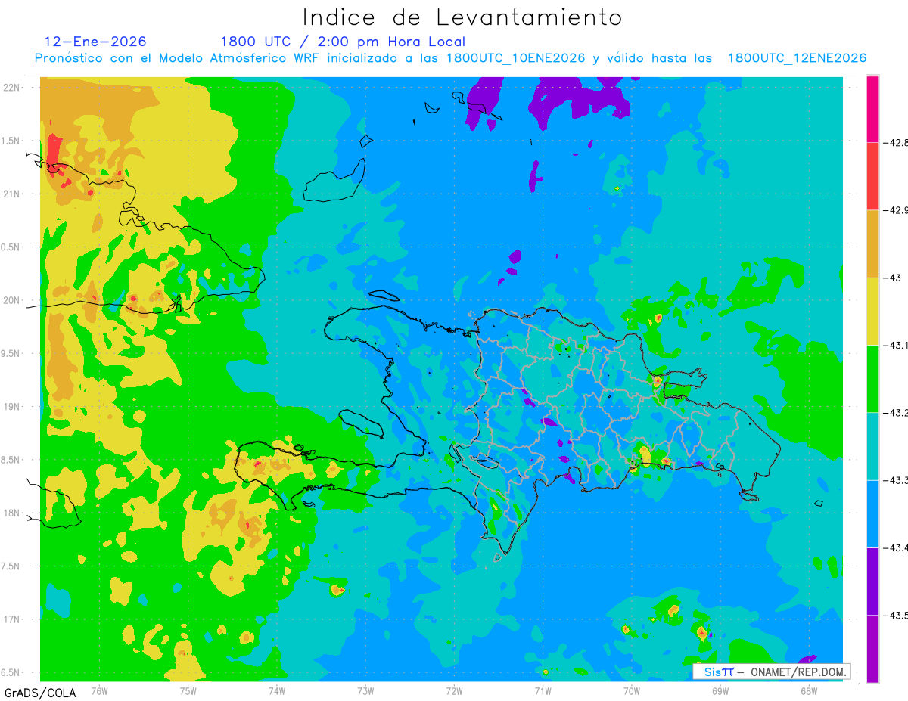
Task: Click the legend value '-43.4'
Action: [x=897, y=547]
